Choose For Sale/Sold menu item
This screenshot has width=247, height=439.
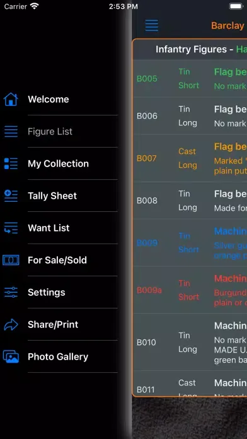57,260
